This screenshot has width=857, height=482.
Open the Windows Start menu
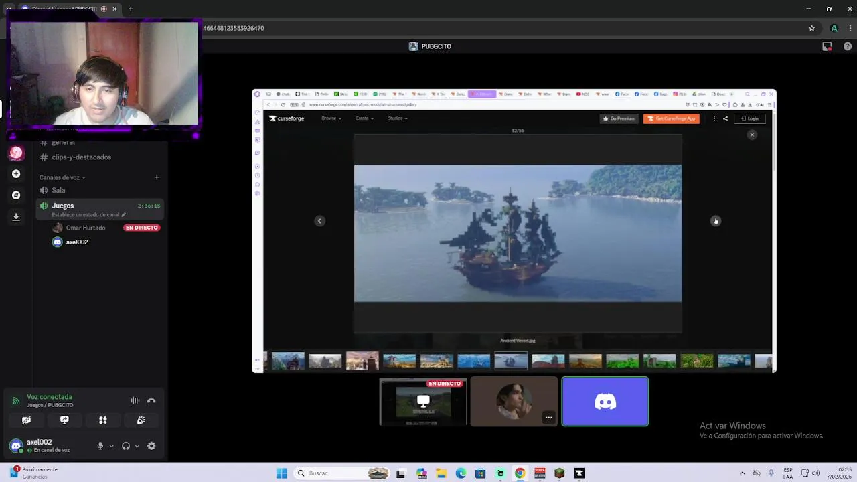click(282, 473)
